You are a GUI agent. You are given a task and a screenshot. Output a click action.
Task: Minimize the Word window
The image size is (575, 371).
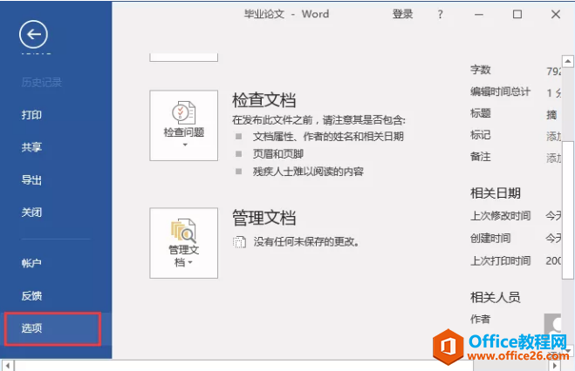(479, 14)
